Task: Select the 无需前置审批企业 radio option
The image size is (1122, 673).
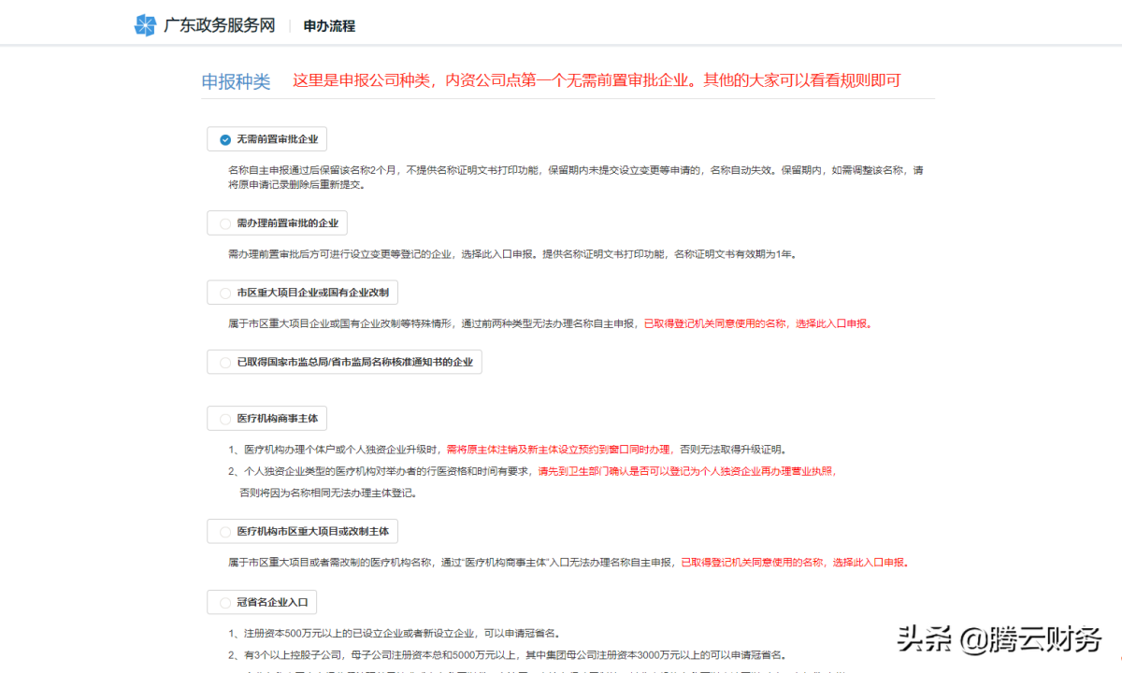Action: coord(225,140)
